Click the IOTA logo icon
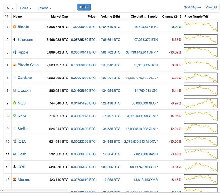Image resolution: width=220 pixels, height=193 pixels. 14,141
